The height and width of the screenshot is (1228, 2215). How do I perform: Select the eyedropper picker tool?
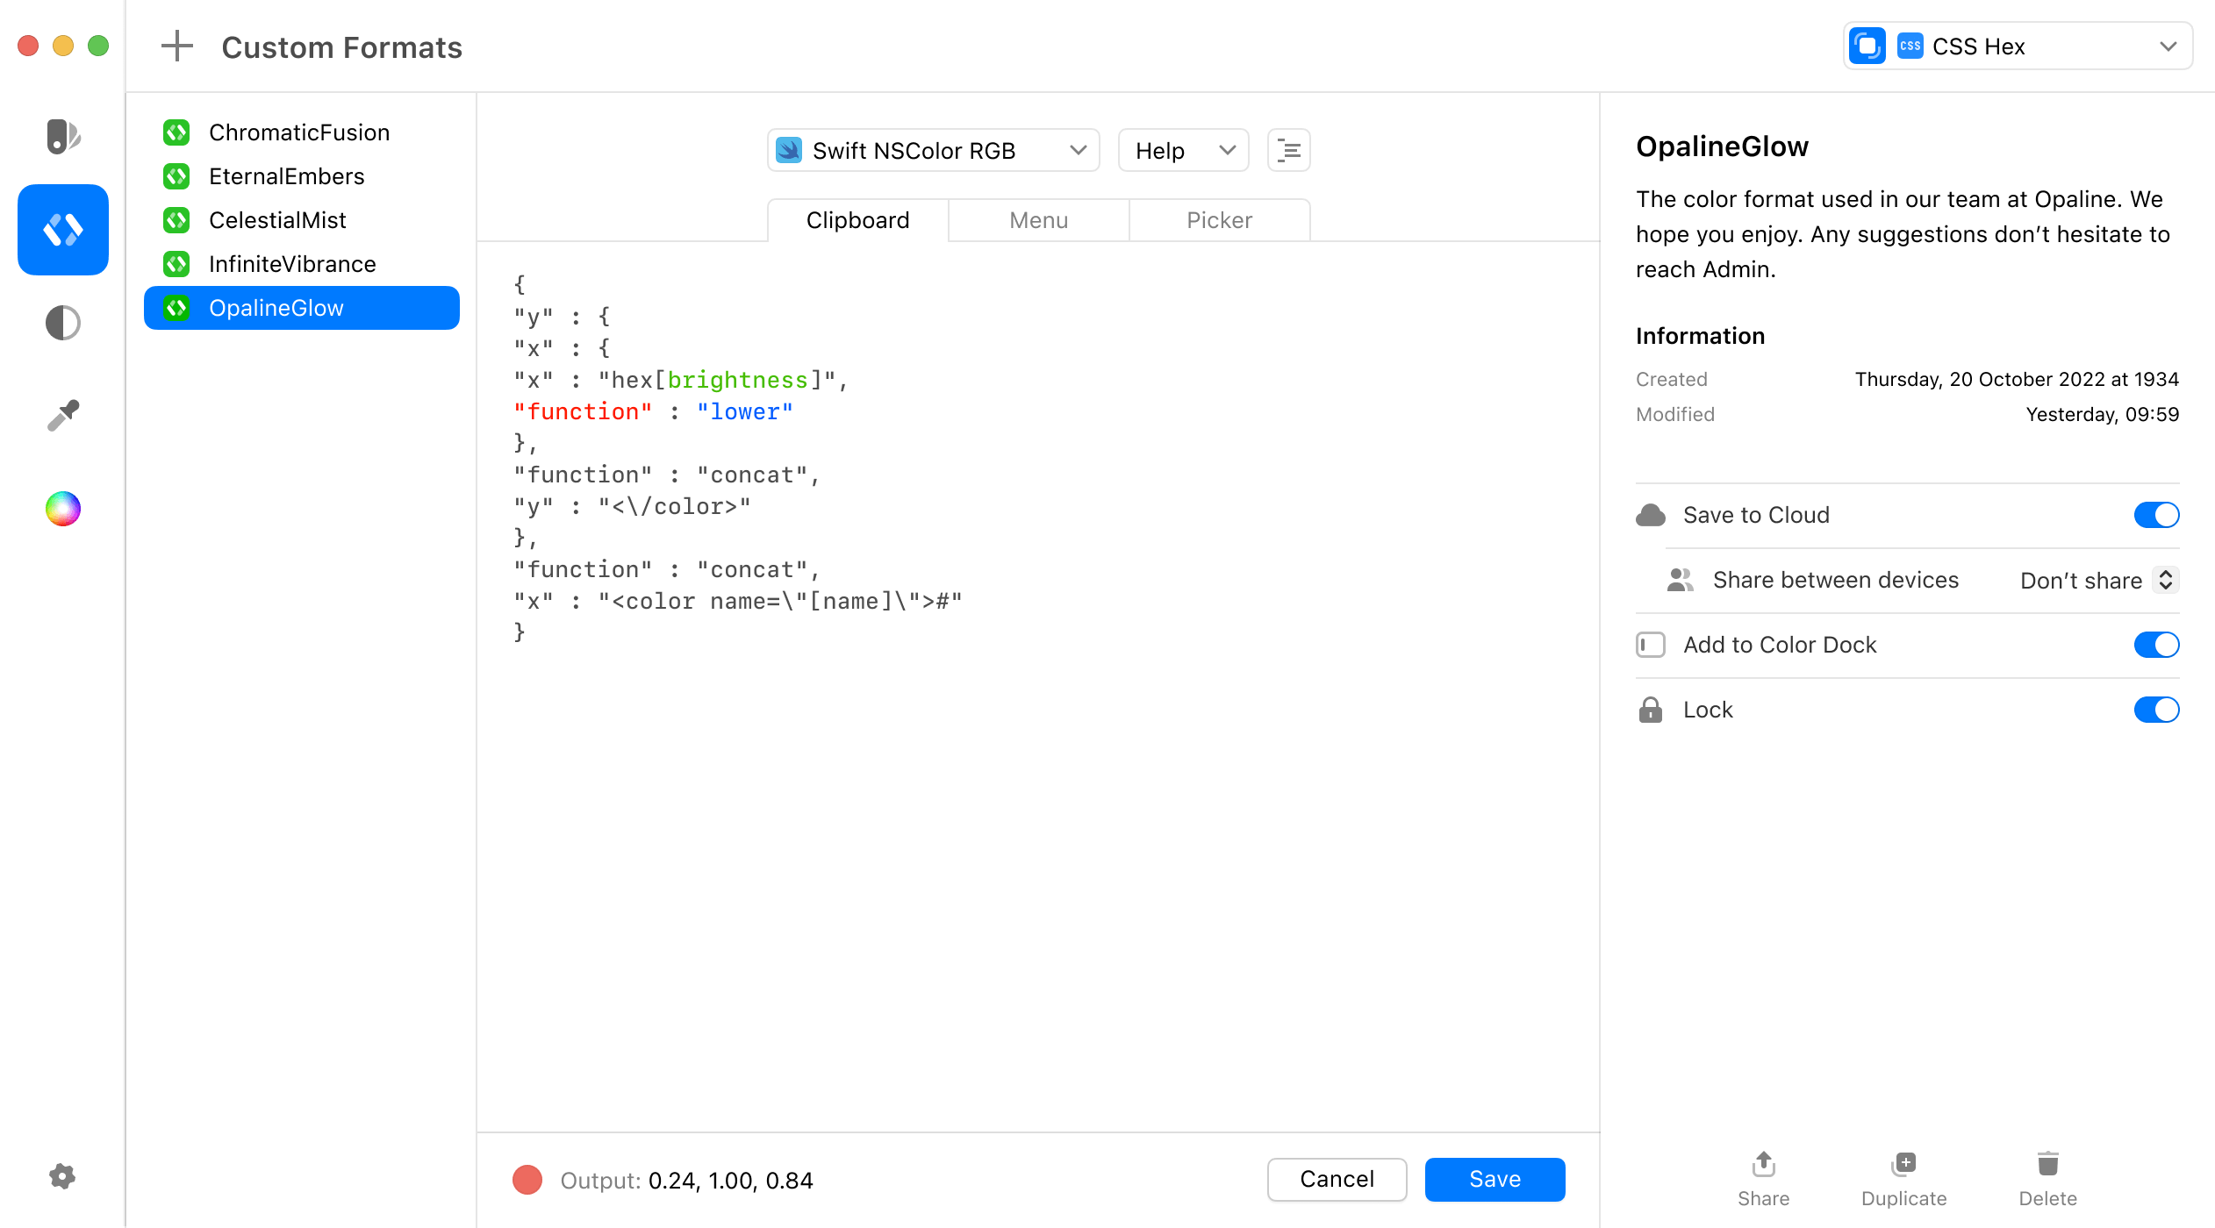(x=63, y=415)
